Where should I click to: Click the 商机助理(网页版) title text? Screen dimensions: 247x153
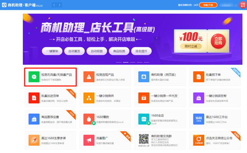163,75
